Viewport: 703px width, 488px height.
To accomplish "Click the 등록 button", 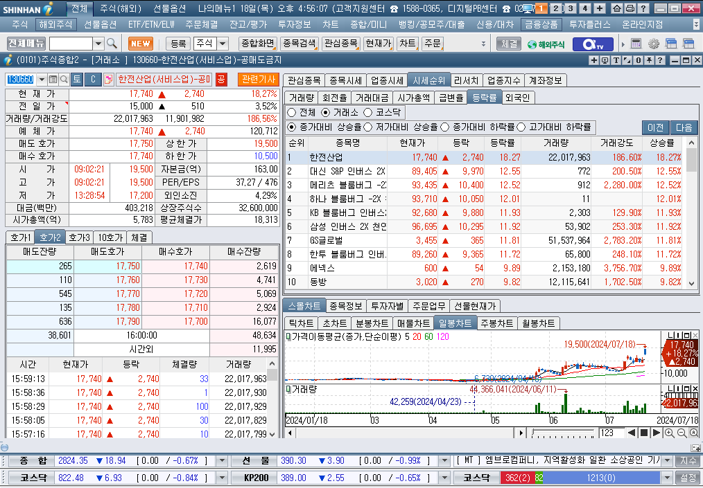I will click(178, 44).
